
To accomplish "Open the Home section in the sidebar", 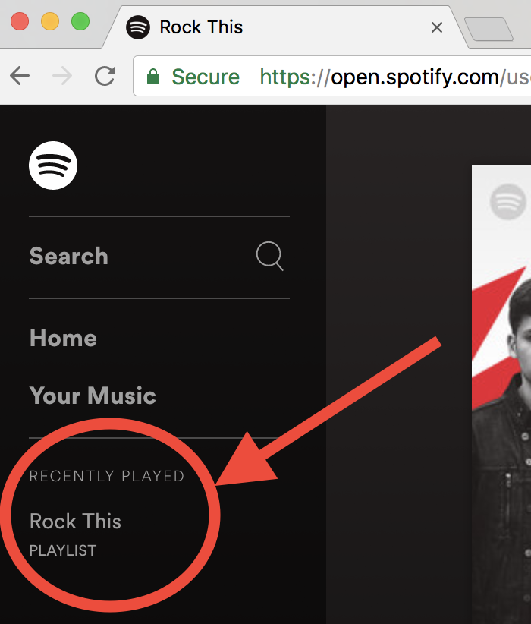I will [63, 338].
